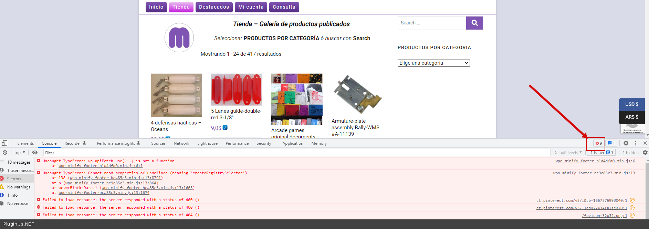Open the Destacados nav button
Image resolution: width=649 pixels, height=229 pixels.
(214, 7)
